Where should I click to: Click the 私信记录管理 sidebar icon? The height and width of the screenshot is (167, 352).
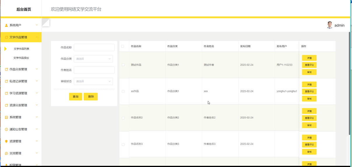tap(6, 81)
